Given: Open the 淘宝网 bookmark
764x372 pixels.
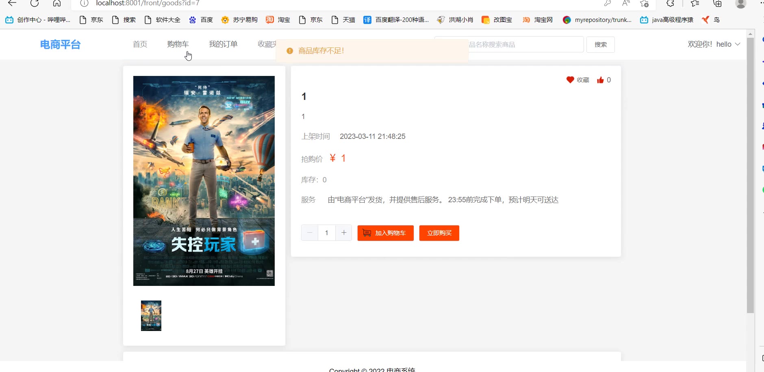Looking at the screenshot, I should pos(537,19).
